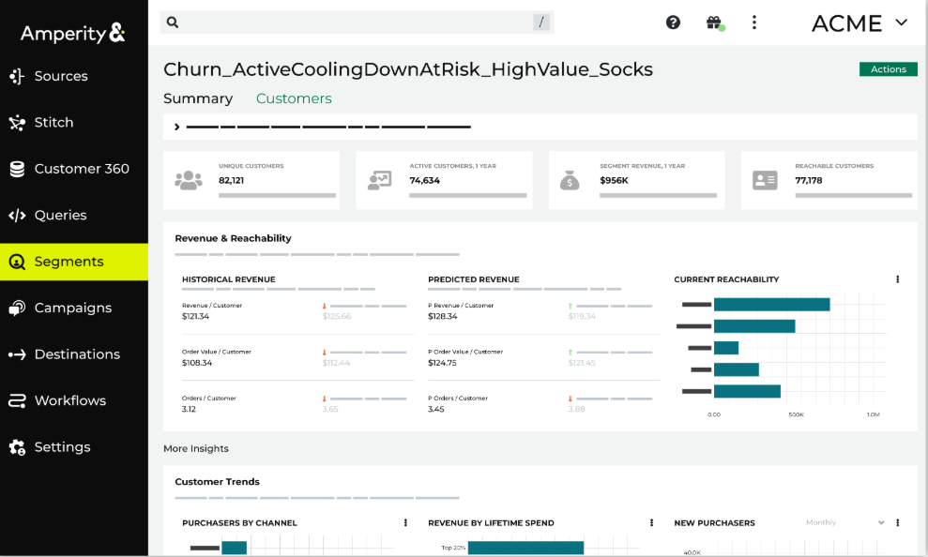The height and width of the screenshot is (557, 928).
Task: Select the Segments sidebar icon
Action: click(17, 262)
